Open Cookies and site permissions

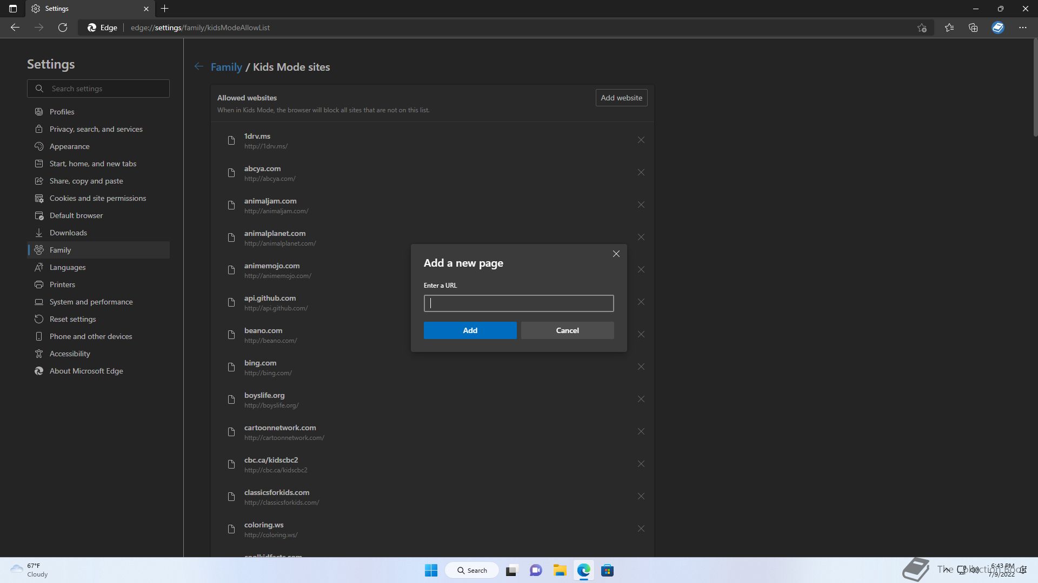[x=98, y=198]
